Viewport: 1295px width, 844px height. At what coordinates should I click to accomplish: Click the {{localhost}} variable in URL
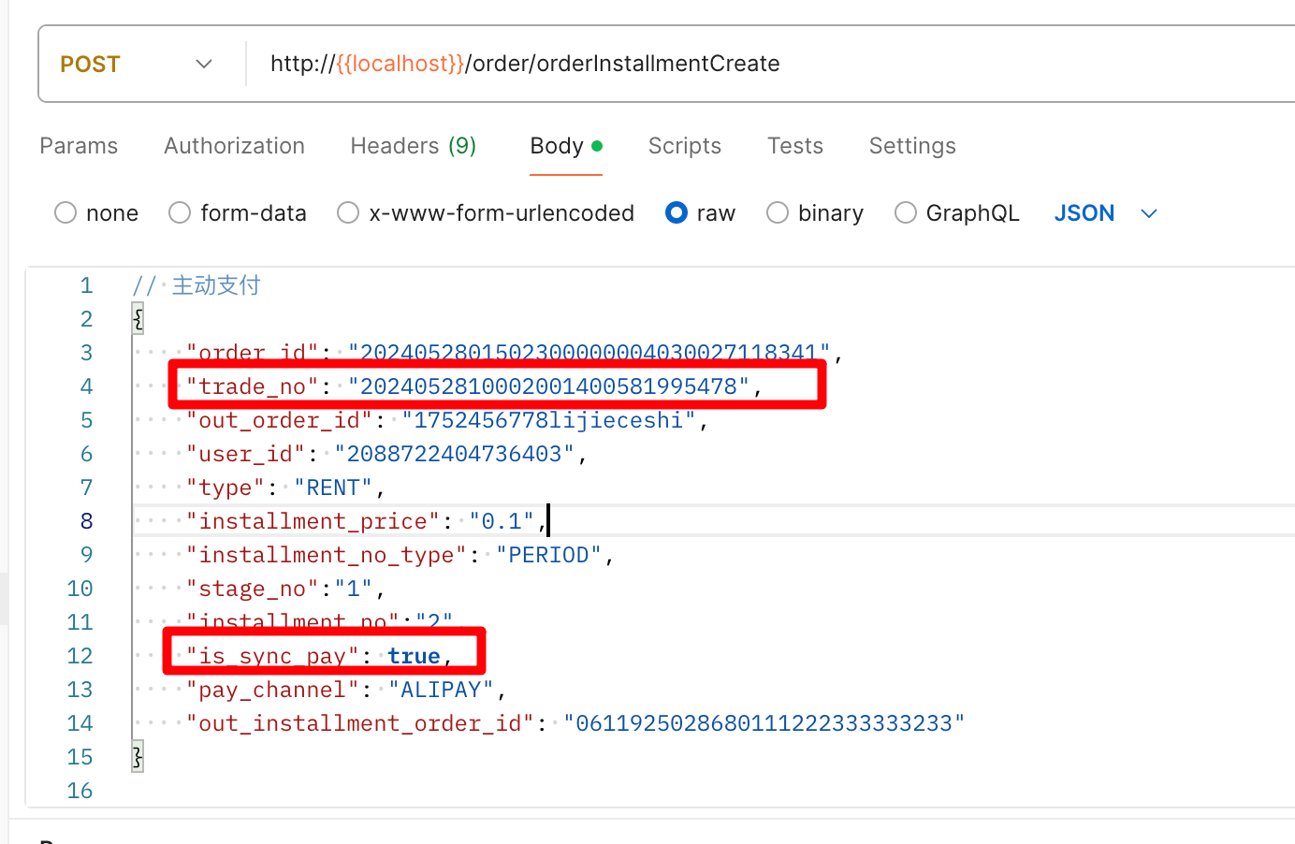tap(400, 64)
